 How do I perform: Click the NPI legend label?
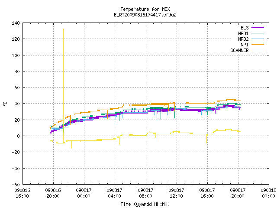[x=245, y=45]
